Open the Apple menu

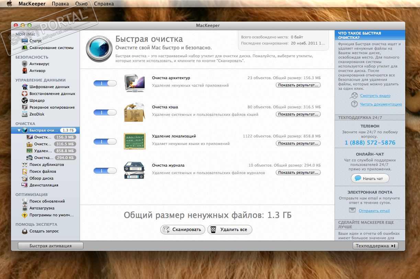click(9, 4)
